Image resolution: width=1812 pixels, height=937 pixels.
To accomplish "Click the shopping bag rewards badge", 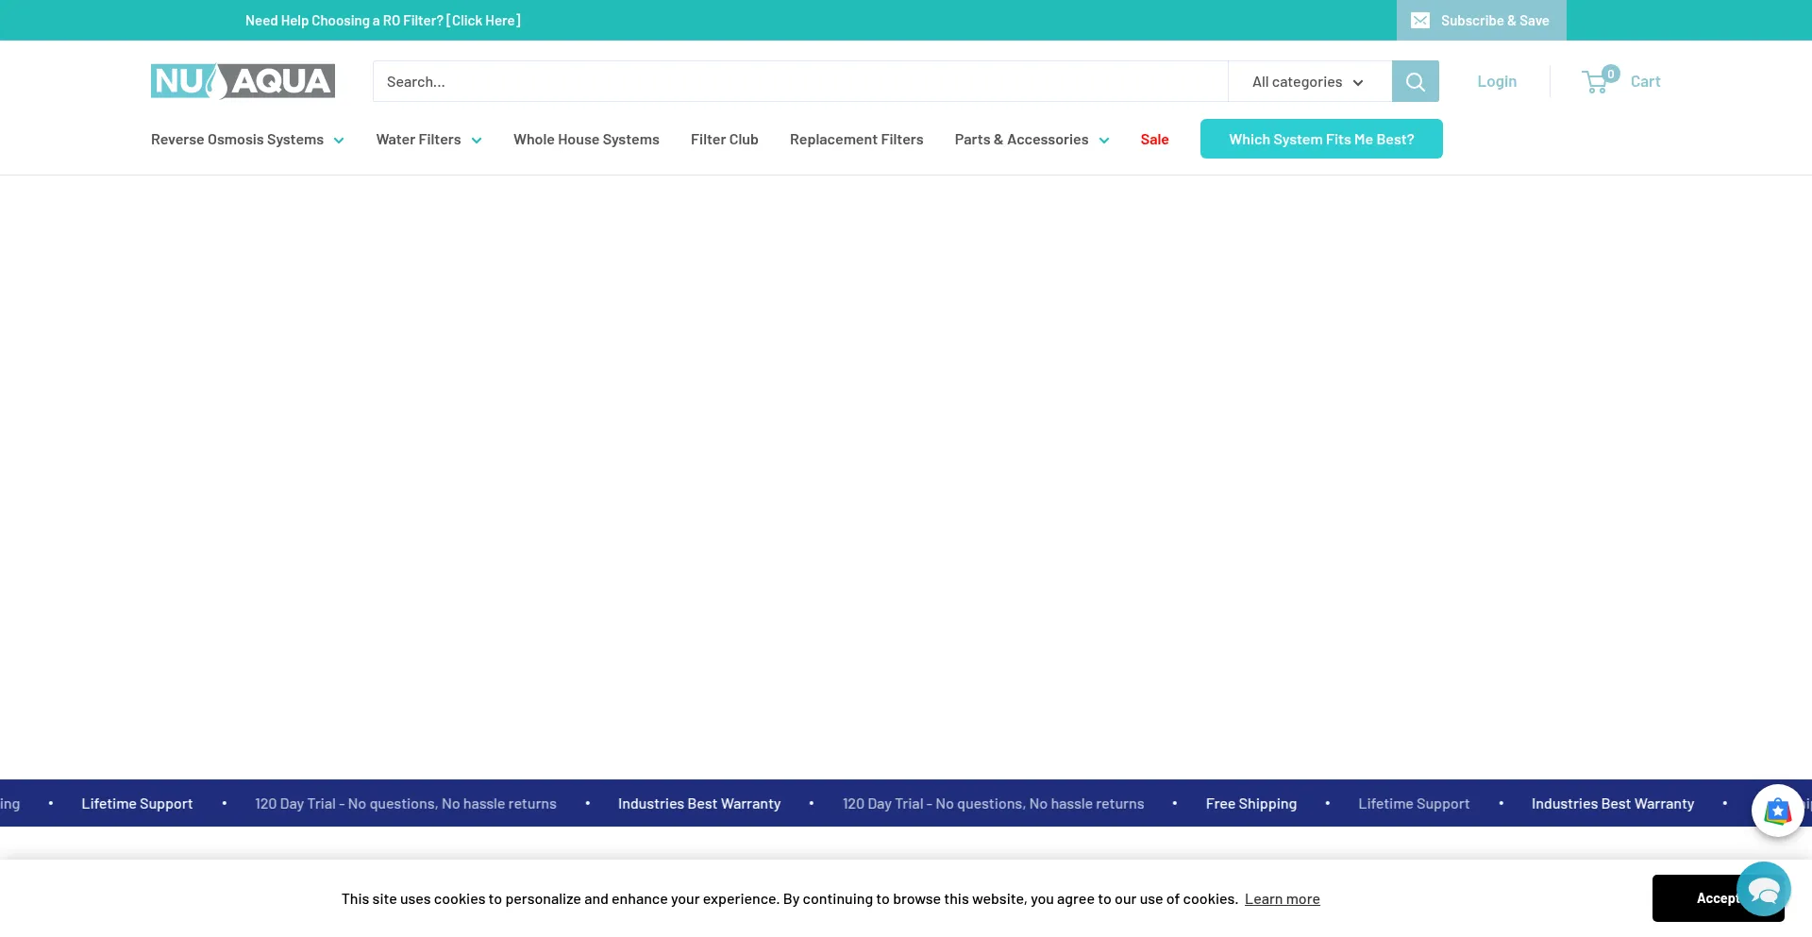I will click(1777, 811).
